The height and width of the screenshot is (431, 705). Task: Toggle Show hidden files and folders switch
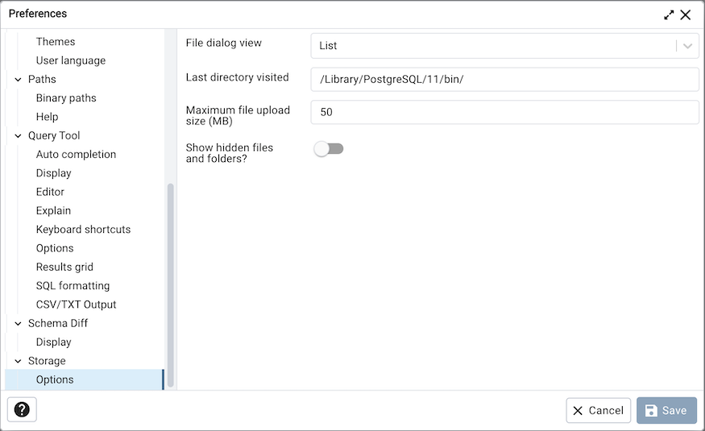point(329,149)
